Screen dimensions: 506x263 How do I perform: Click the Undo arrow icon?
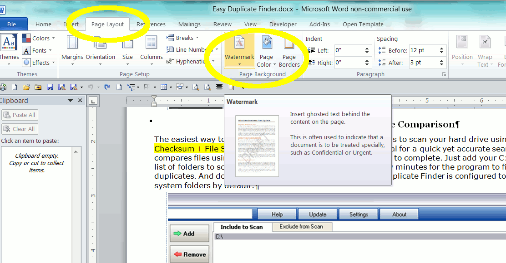(91, 87)
